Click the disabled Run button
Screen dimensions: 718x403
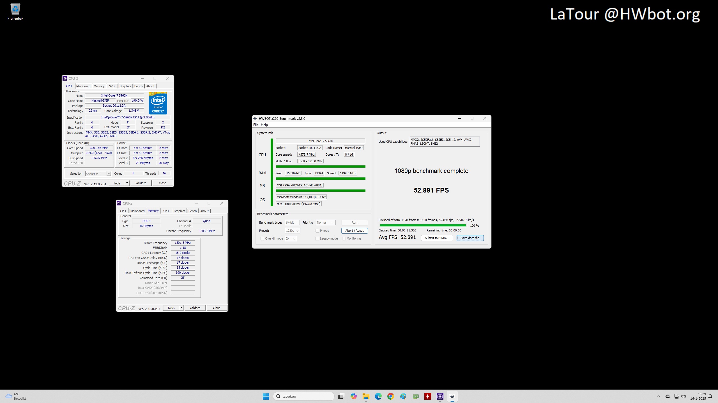355,222
